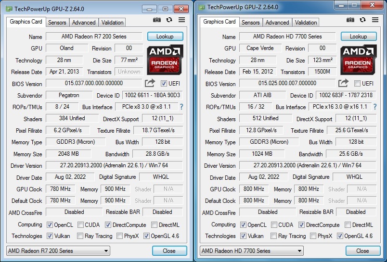This screenshot has width=387, height=262.
Task: Toggle Ray Tracing checkbox in R7 200 window
Action: pyautogui.click(x=80, y=236)
